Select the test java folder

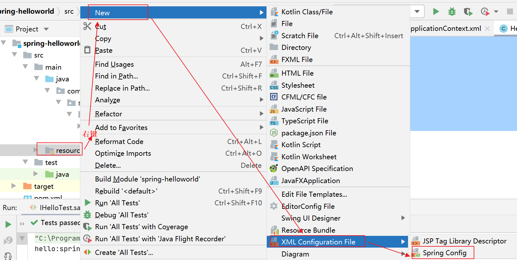pos(62,174)
